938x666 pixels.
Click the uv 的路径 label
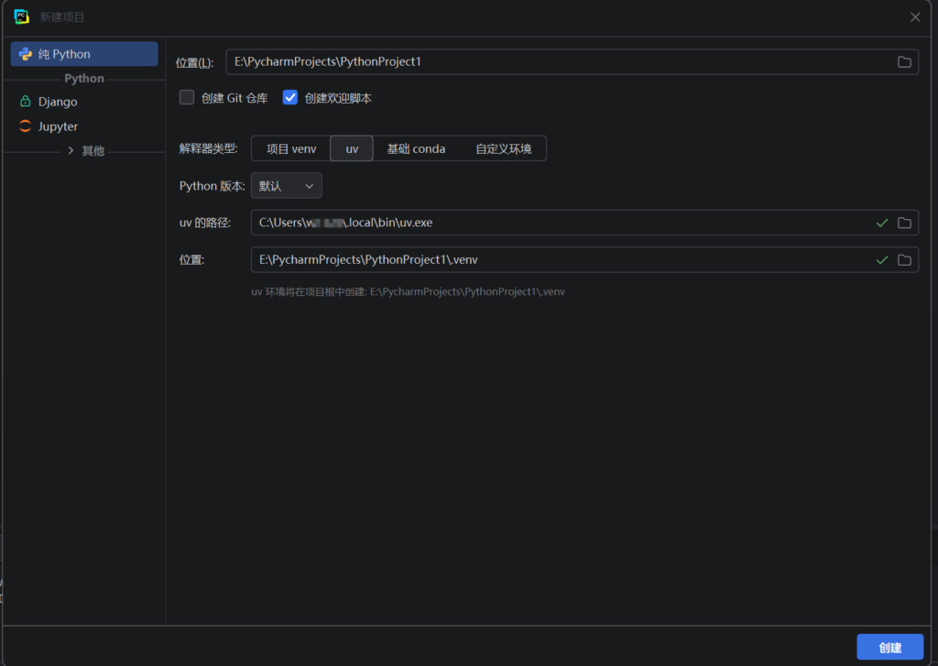(204, 223)
